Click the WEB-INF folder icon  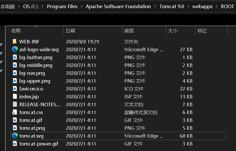[15, 42]
